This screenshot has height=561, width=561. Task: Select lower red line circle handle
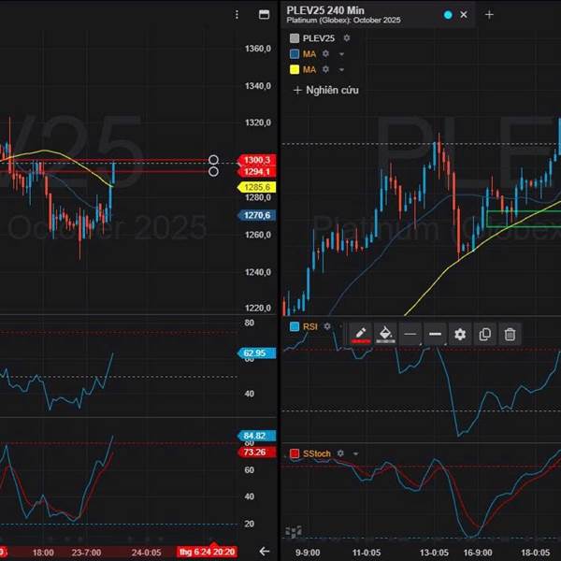213,172
